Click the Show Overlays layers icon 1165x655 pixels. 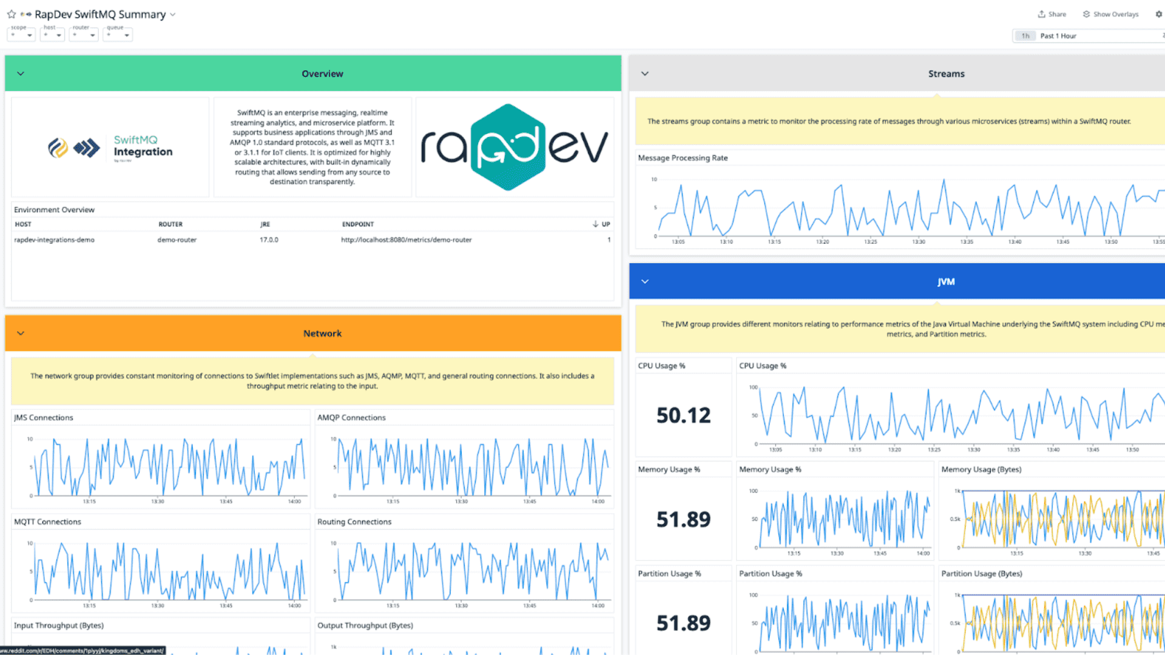[x=1086, y=14]
